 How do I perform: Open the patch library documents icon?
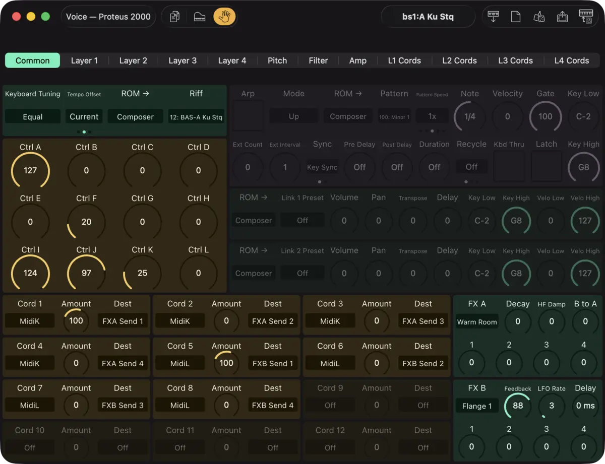[x=174, y=17]
